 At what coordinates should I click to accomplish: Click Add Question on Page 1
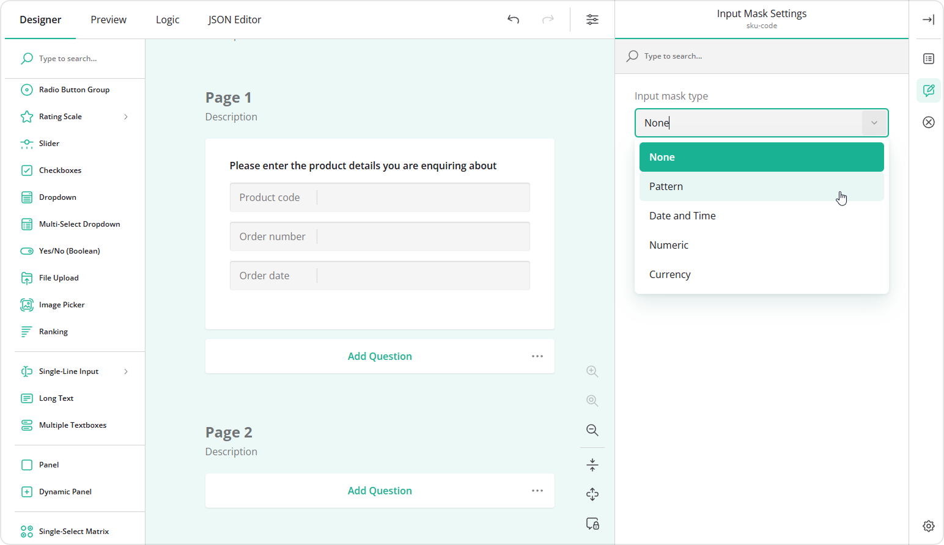(380, 356)
